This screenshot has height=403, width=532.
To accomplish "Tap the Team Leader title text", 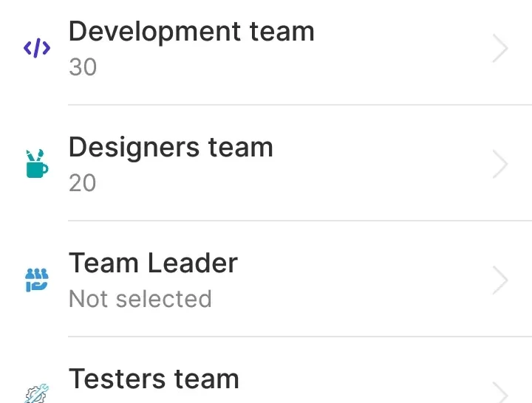I will tap(153, 263).
